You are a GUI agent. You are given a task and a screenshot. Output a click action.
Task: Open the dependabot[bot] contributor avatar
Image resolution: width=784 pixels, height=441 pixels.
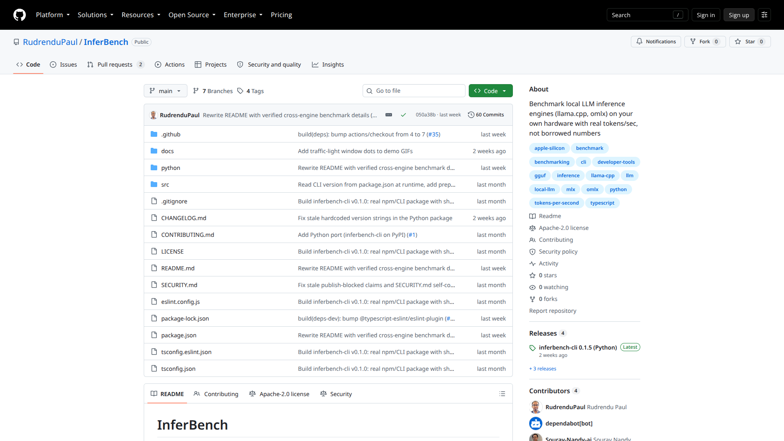coord(536,423)
